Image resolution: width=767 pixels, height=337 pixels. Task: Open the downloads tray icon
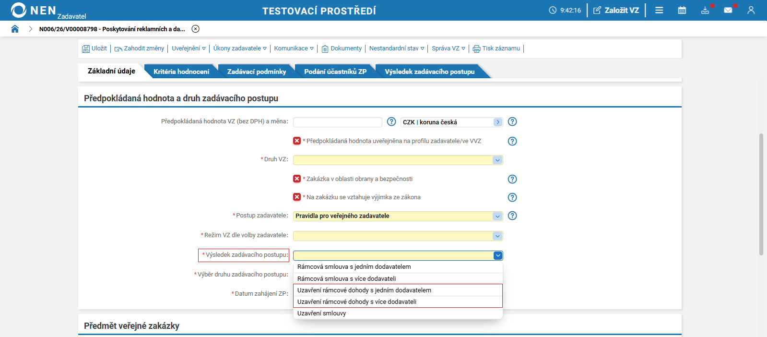[705, 10]
